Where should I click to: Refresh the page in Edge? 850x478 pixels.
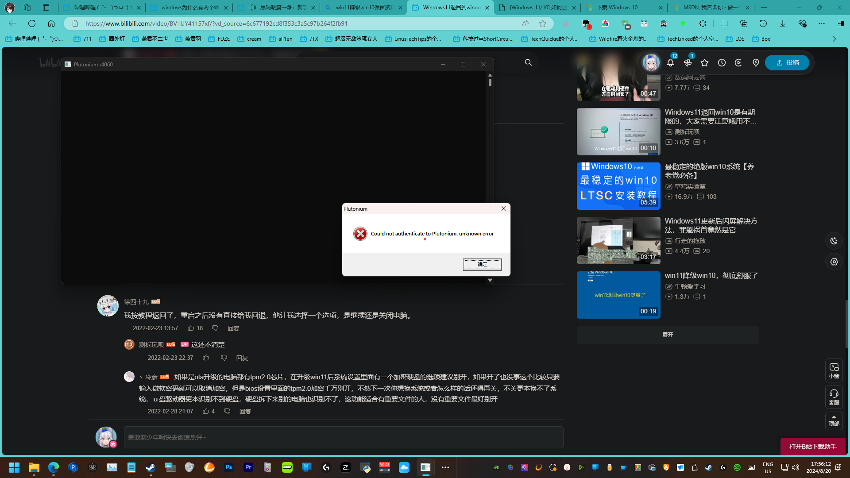pos(32,23)
